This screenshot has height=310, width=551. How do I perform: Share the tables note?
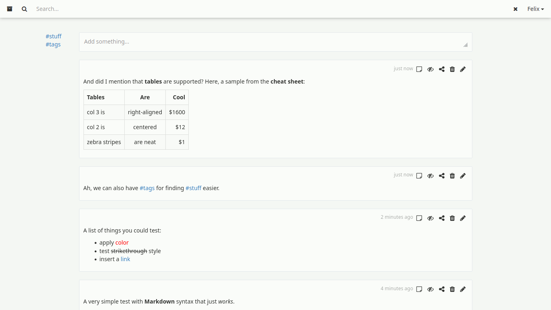[442, 69]
